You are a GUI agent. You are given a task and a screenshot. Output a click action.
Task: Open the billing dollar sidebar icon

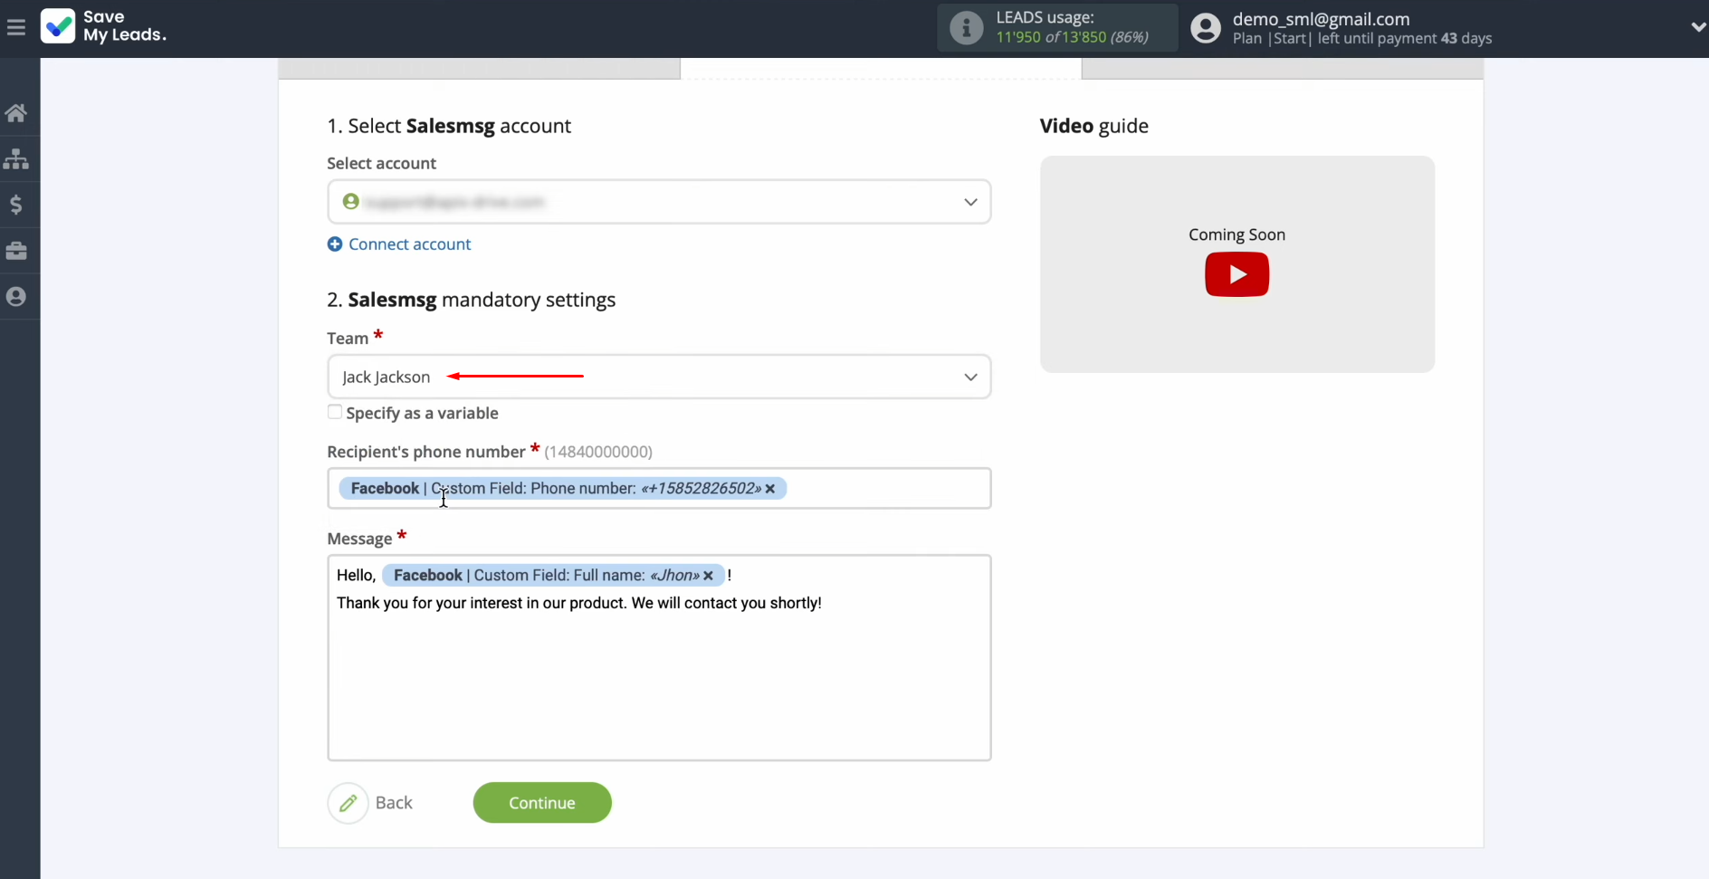pyautogui.click(x=16, y=205)
